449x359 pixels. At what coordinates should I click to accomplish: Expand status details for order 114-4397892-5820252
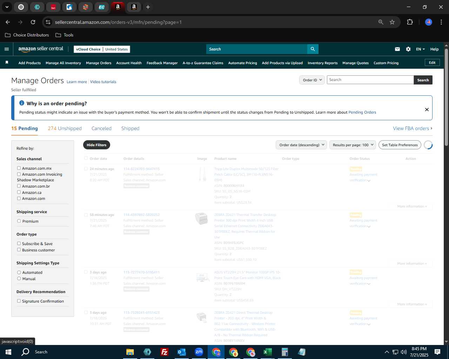[x=369, y=226]
